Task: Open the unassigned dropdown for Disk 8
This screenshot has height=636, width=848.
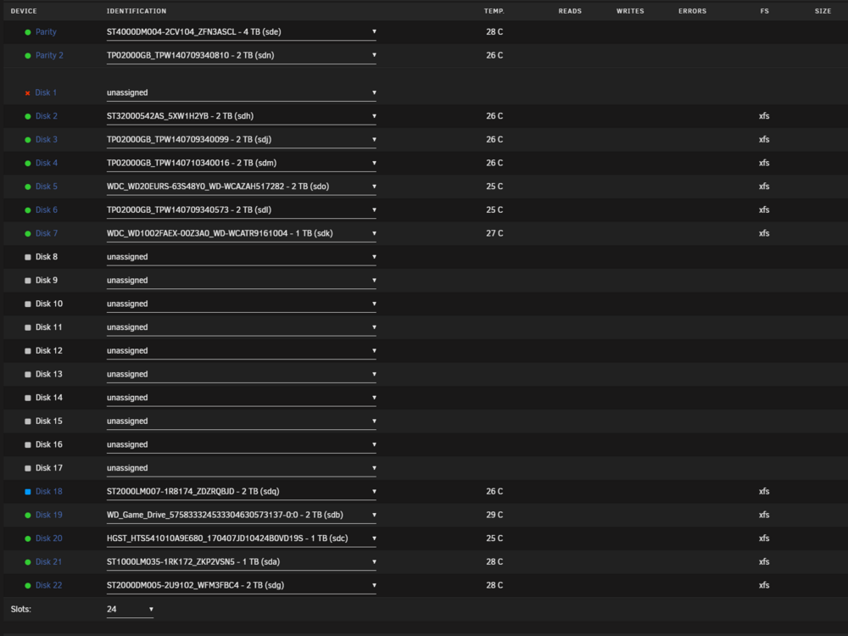Action: 241,257
